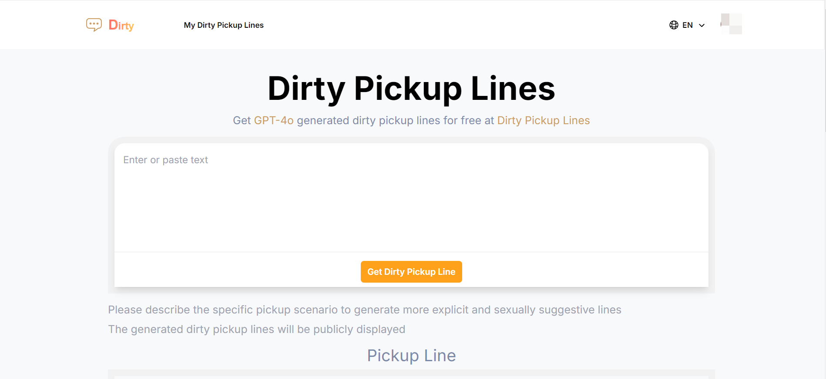Click the chat icon next to the Dirty logo
826x379 pixels.
pyautogui.click(x=93, y=25)
